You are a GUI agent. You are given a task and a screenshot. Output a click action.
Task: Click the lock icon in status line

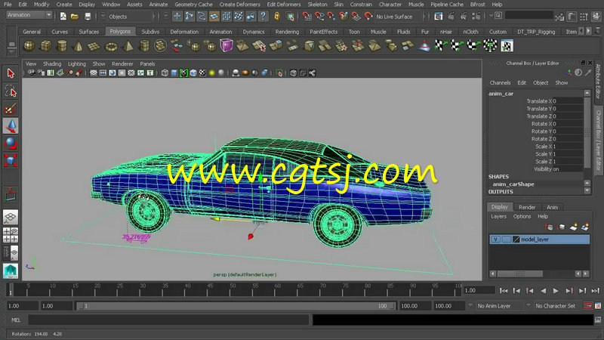coord(276,16)
